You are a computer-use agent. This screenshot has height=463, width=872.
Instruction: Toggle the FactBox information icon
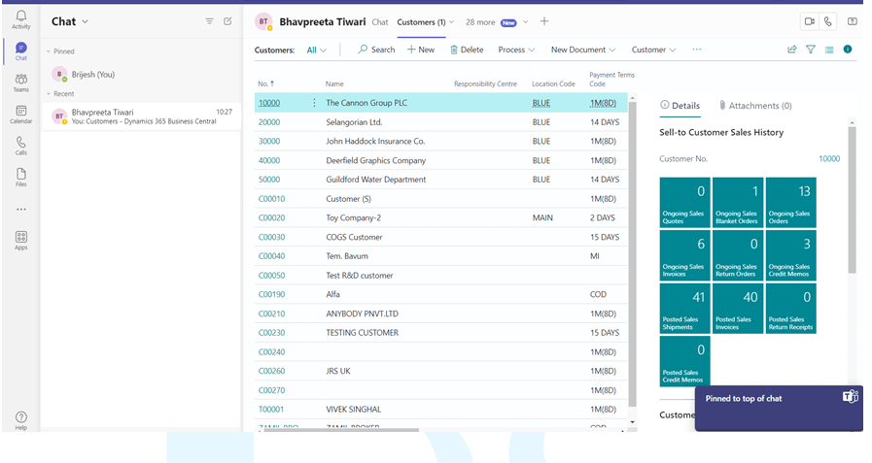pos(848,49)
